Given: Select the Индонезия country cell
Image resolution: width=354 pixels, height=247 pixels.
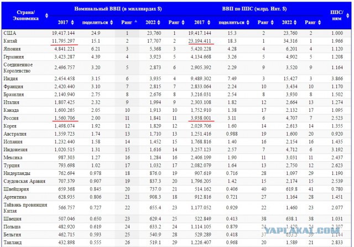Looking at the screenshot, I should tap(15, 150).
